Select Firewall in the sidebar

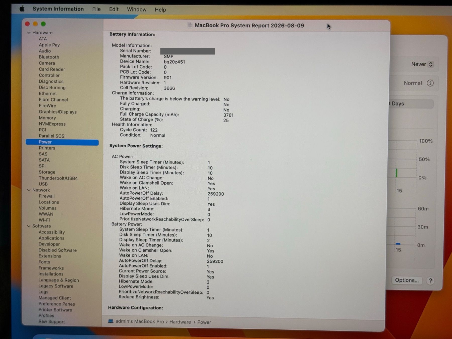[x=46, y=196]
